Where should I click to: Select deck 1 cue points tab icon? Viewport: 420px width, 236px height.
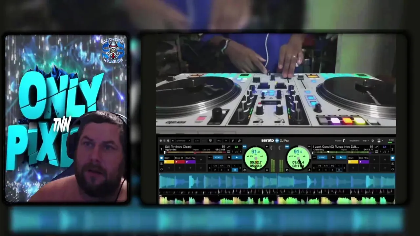pos(161,158)
